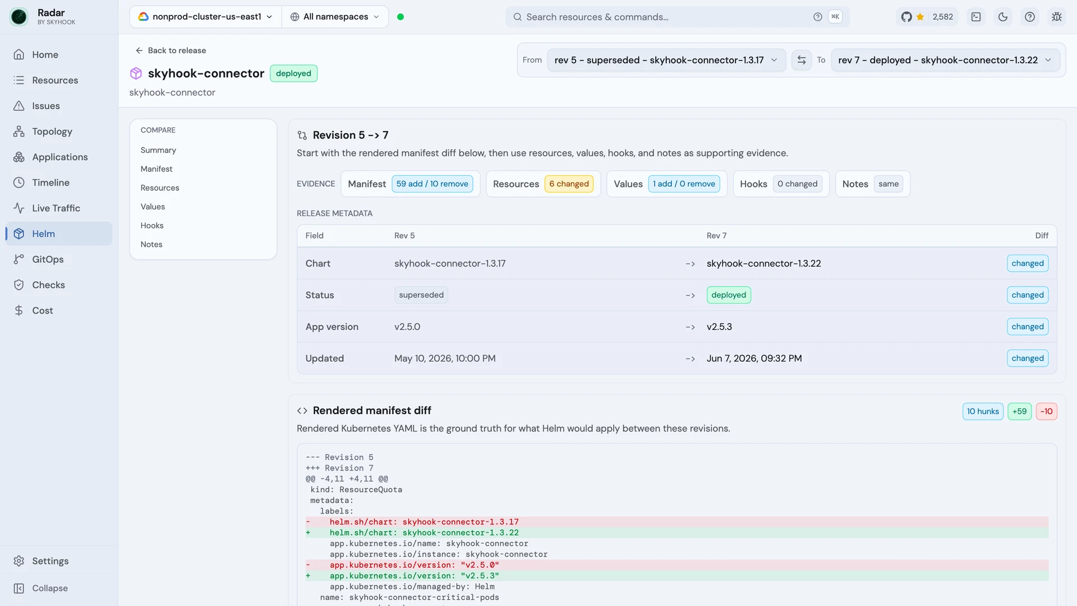Select the Helm package icon
Screen dimensions: 1077x606
pyautogui.click(x=19, y=234)
